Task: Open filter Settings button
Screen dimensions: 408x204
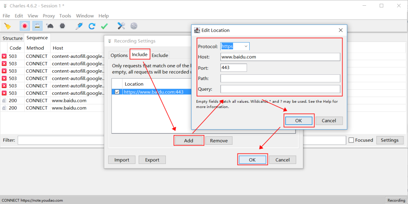Action: click(389, 140)
